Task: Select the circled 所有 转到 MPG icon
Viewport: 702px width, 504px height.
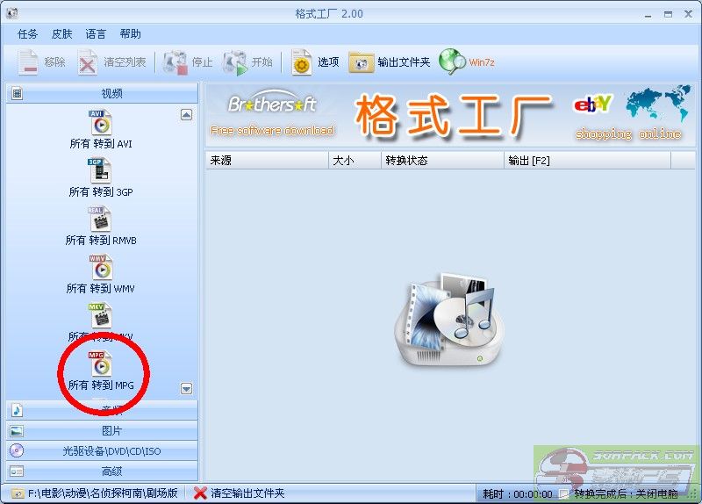Action: (101, 364)
